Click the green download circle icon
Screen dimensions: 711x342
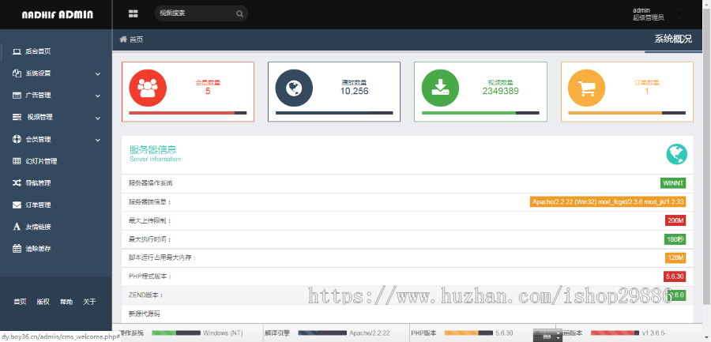(x=440, y=88)
